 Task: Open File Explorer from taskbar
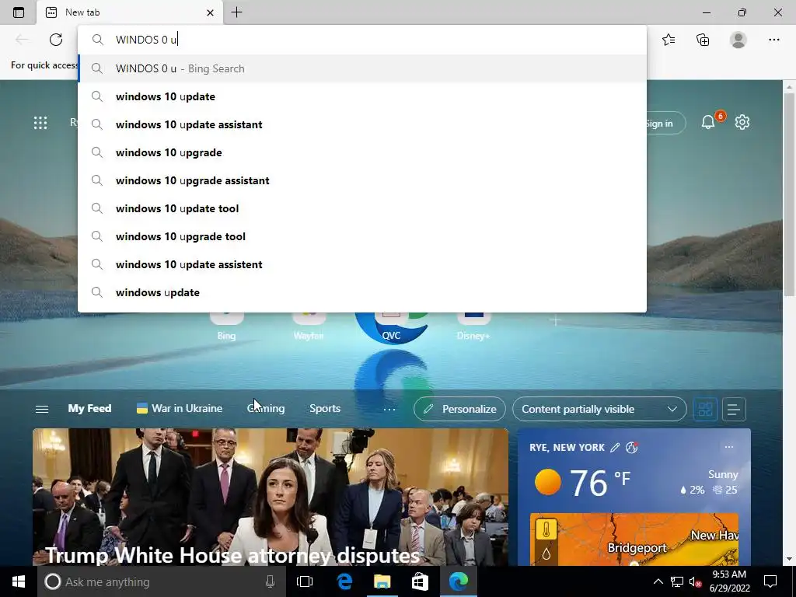[382, 581]
